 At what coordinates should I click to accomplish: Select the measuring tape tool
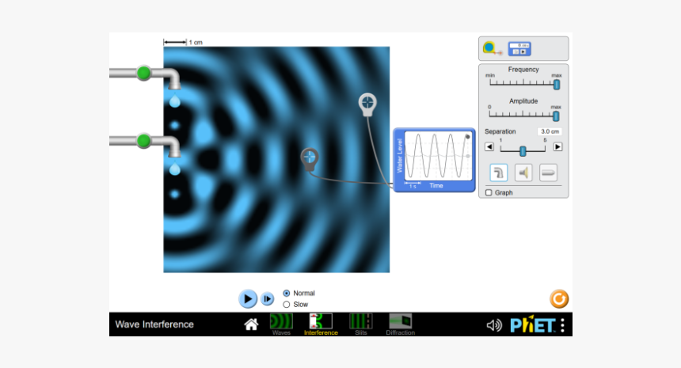[492, 48]
